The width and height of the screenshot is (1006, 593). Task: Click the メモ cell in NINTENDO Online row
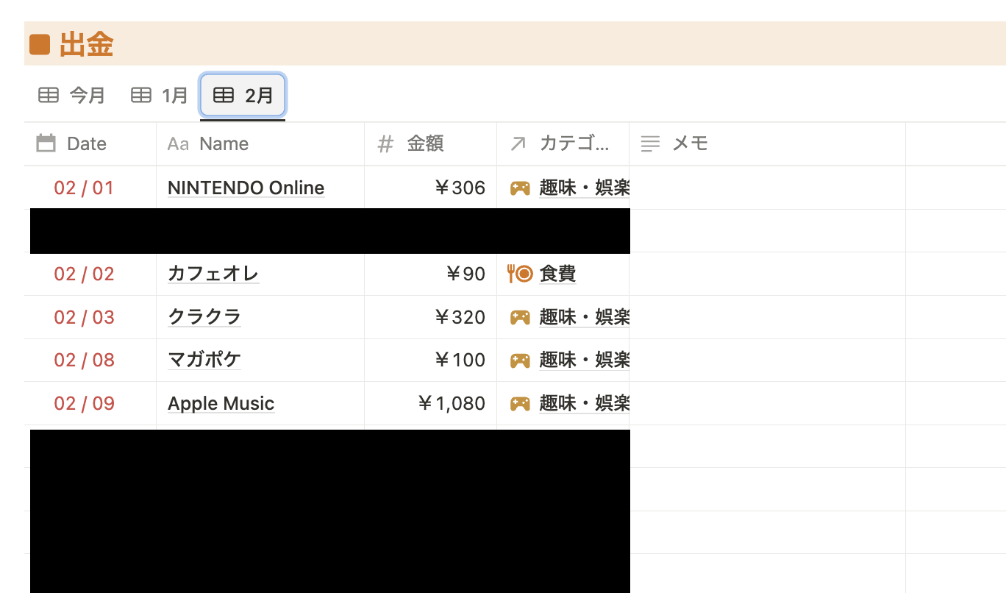(767, 188)
